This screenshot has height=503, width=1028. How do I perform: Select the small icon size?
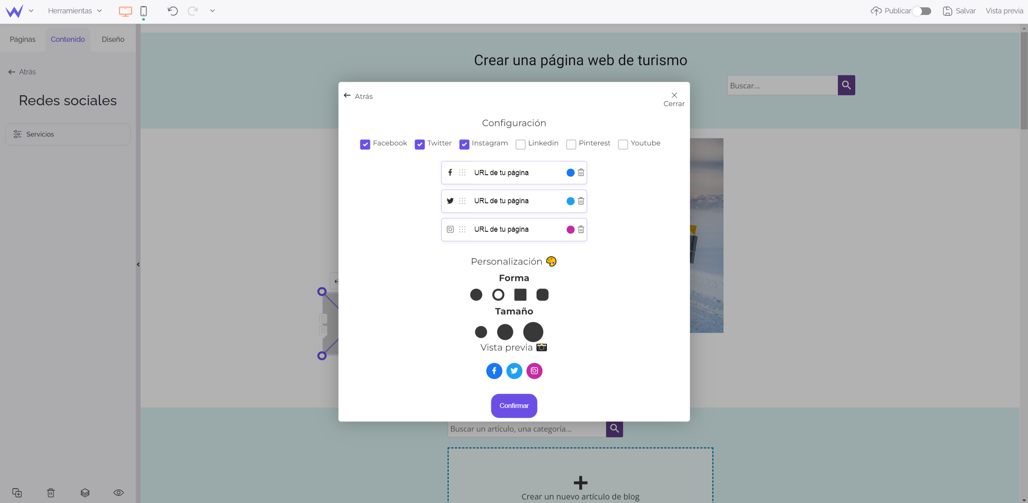coord(481,332)
